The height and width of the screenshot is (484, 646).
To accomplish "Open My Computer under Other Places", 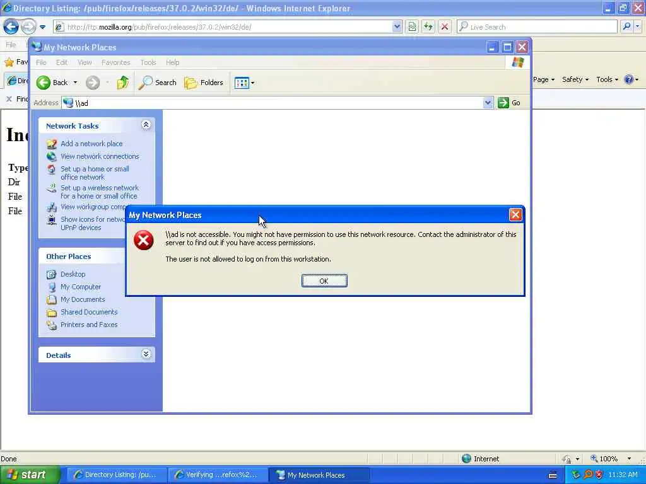I will click(x=81, y=287).
